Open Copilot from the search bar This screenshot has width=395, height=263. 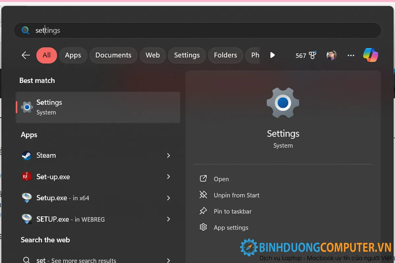click(x=370, y=55)
